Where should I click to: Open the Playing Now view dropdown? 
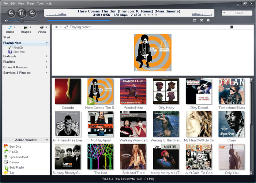click(x=90, y=27)
